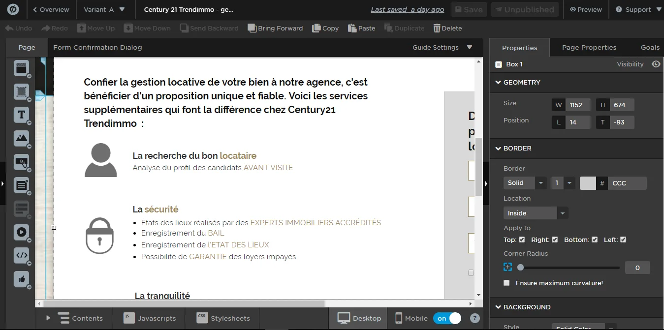This screenshot has height=330, width=664.
Task: Select the Video tool
Action: [x=21, y=232]
